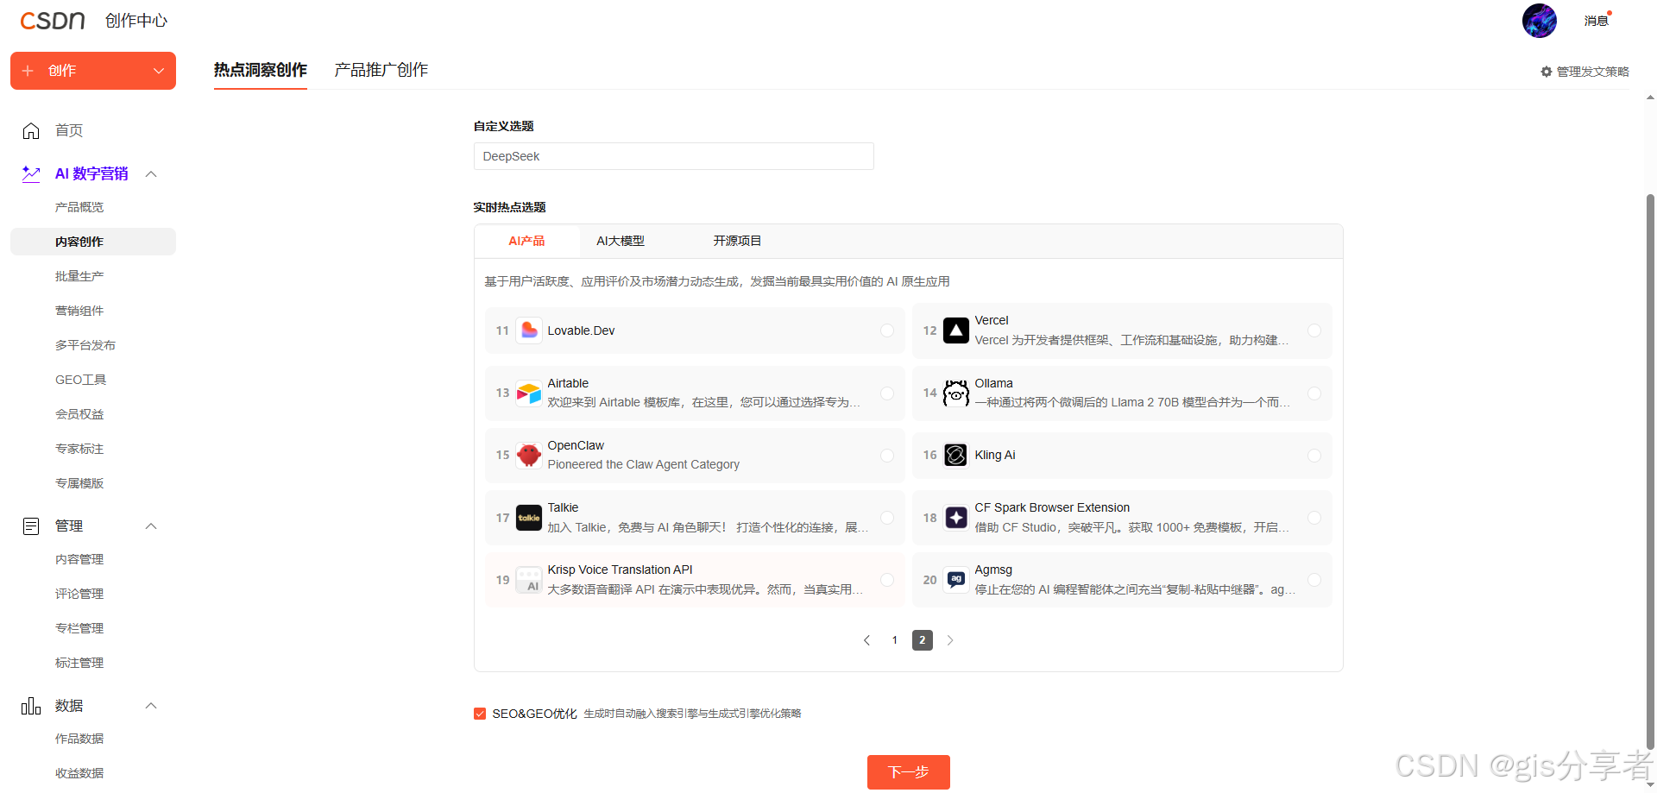
Task: Click the plus icon on 创作 button
Action: (28, 71)
